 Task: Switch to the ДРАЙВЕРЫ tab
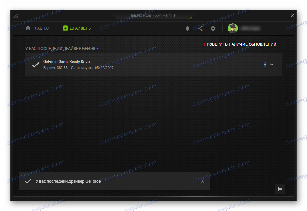pos(77,28)
